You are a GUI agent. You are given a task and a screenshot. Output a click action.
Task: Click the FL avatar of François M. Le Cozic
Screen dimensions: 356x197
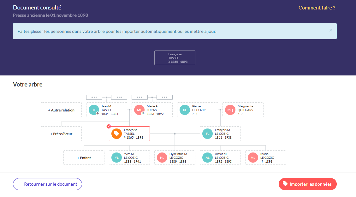pyautogui.click(x=208, y=134)
